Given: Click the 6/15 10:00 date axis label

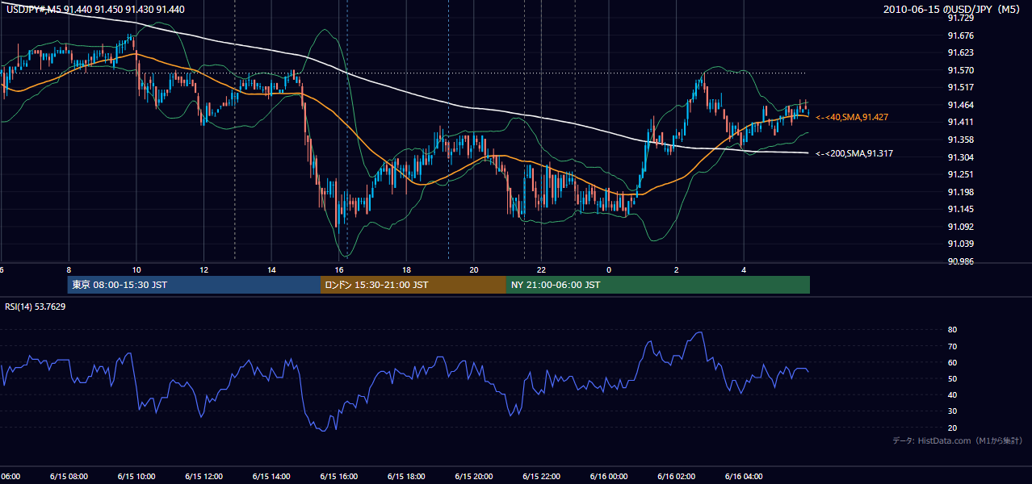Looking at the screenshot, I should coord(136,476).
